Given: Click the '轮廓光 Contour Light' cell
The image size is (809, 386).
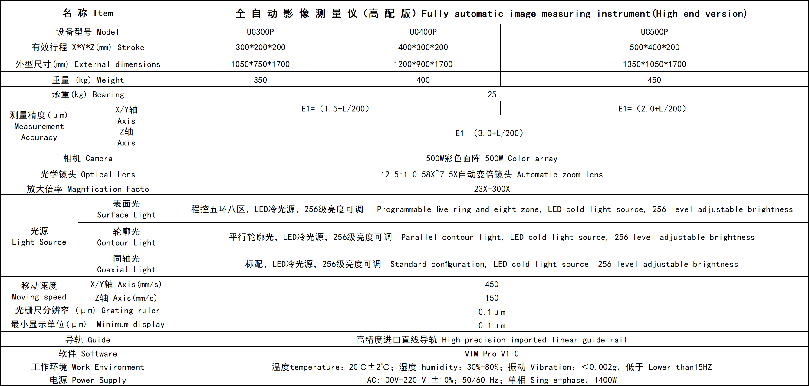Looking at the screenshot, I should tap(126, 237).
